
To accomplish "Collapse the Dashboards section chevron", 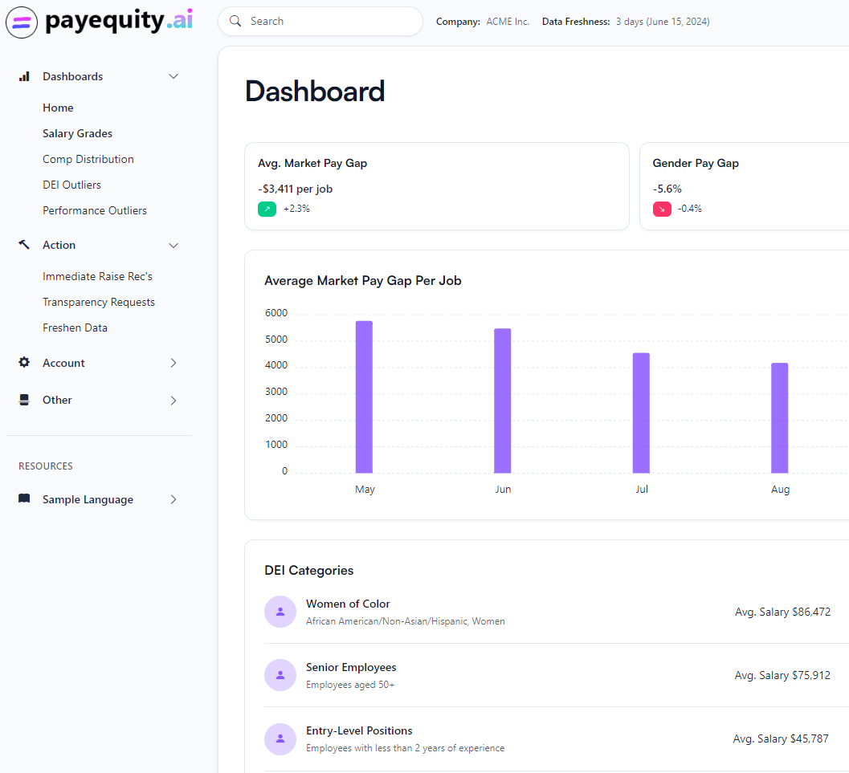I will pos(173,76).
